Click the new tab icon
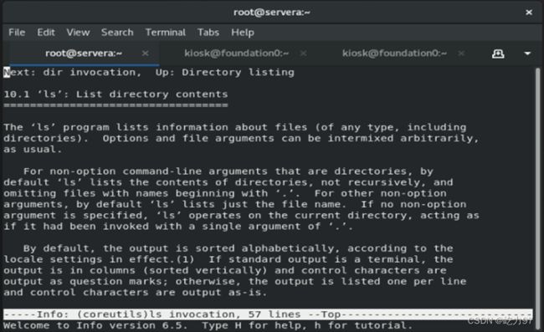544x332 pixels. pyautogui.click(x=498, y=54)
